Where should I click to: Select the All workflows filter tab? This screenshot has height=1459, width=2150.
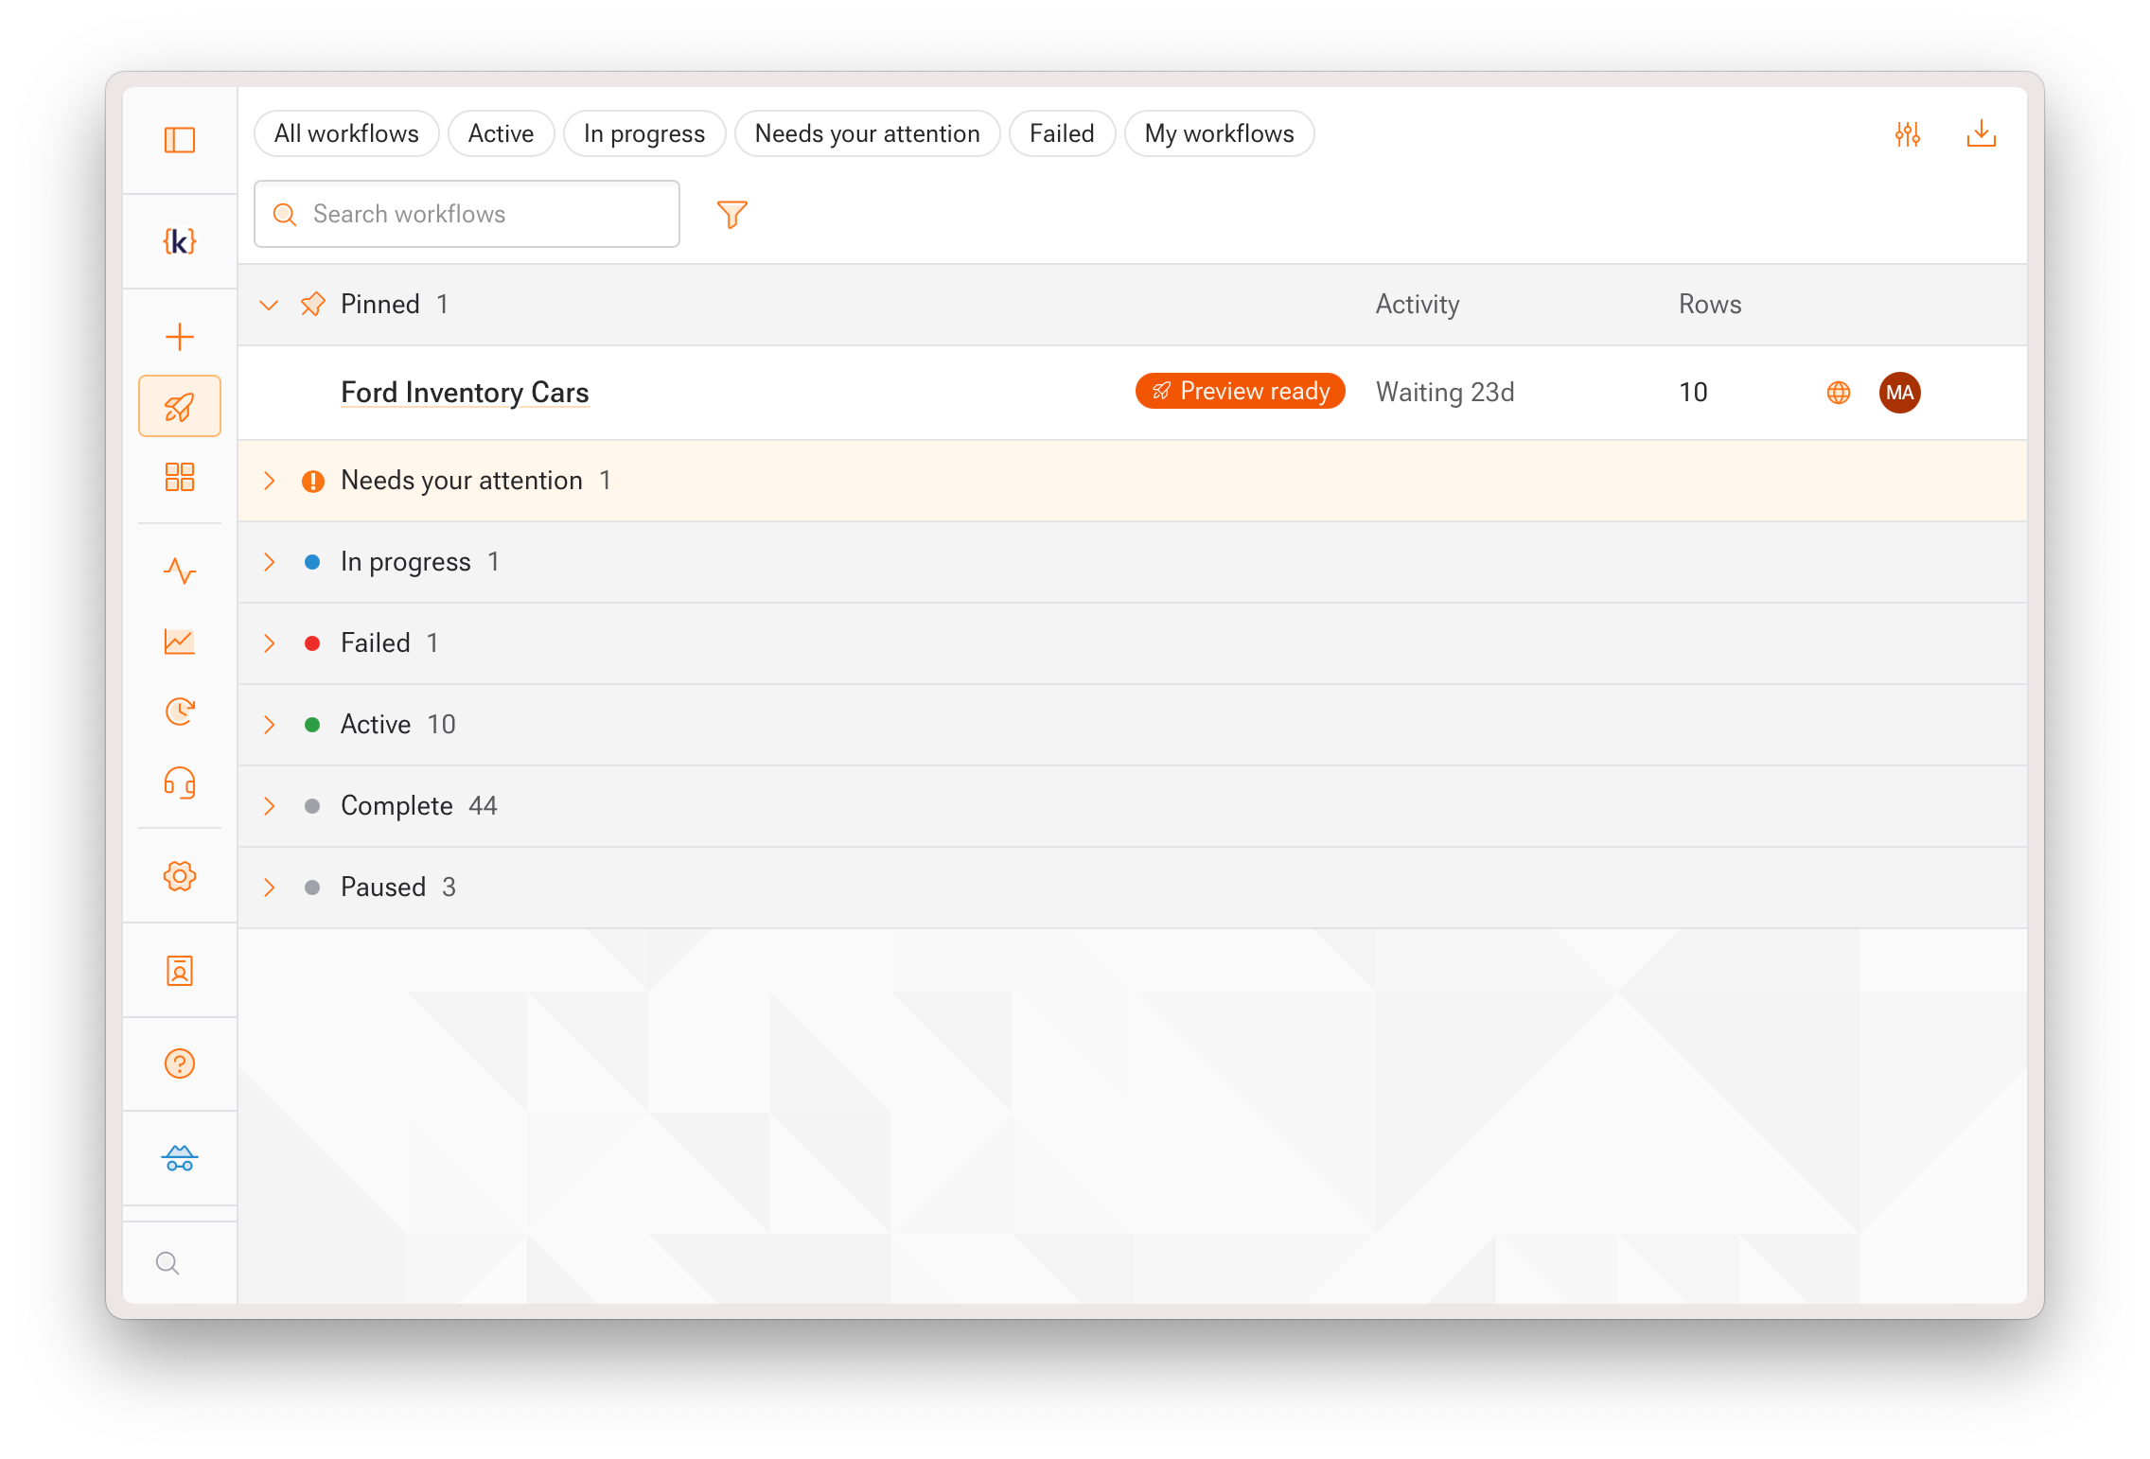point(346,133)
